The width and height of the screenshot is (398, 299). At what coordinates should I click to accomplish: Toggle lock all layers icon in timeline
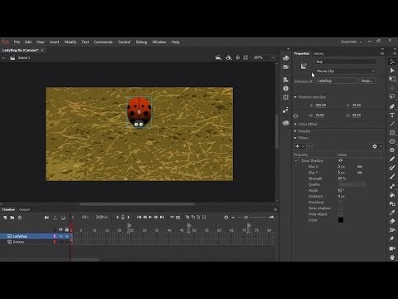pos(66,229)
